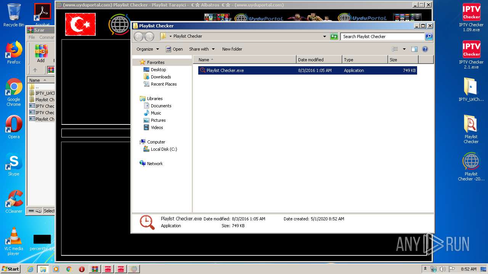Change view with the views icon
The width and height of the screenshot is (488, 274).
click(x=395, y=49)
